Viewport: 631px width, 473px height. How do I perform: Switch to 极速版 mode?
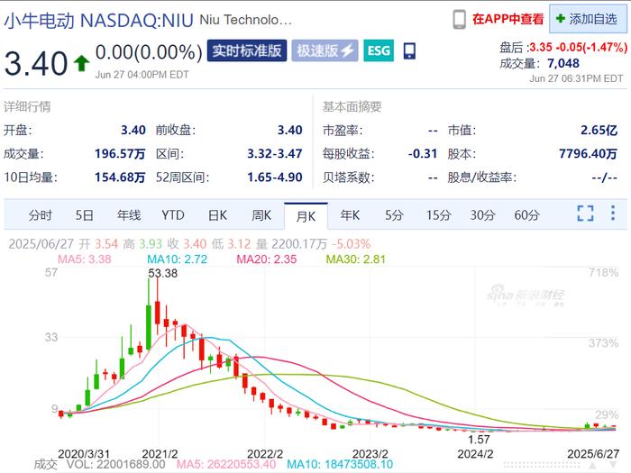[x=325, y=50]
